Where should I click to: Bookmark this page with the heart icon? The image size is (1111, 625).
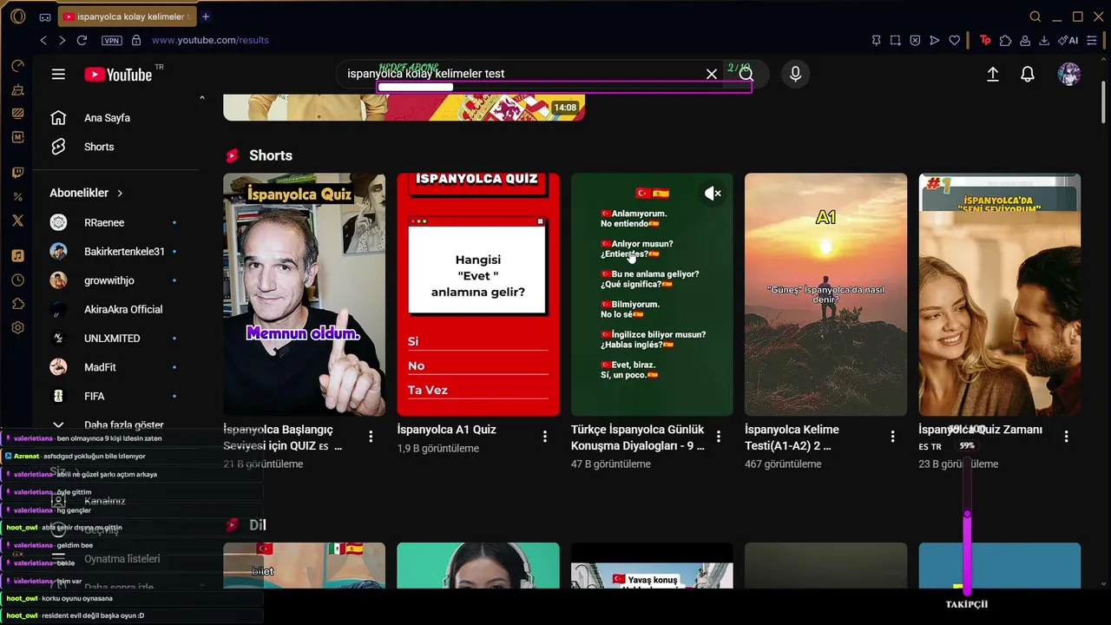pyautogui.click(x=955, y=40)
